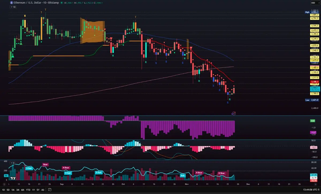Screen dimensions: 321x194
Task: Click the TradingView logo in bottom pane
Action: click(13, 178)
